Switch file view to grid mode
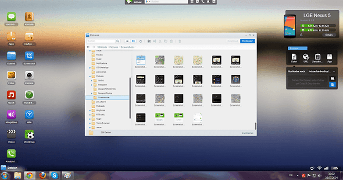343x180 pixels. [x=133, y=41]
